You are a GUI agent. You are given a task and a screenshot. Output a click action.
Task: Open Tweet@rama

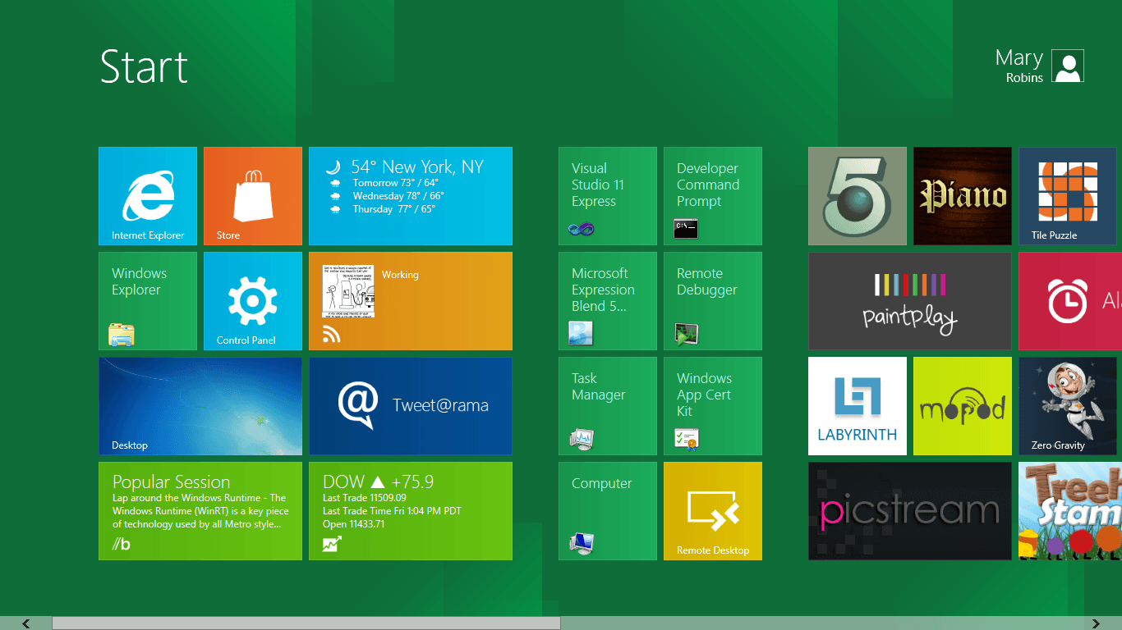[x=410, y=406]
